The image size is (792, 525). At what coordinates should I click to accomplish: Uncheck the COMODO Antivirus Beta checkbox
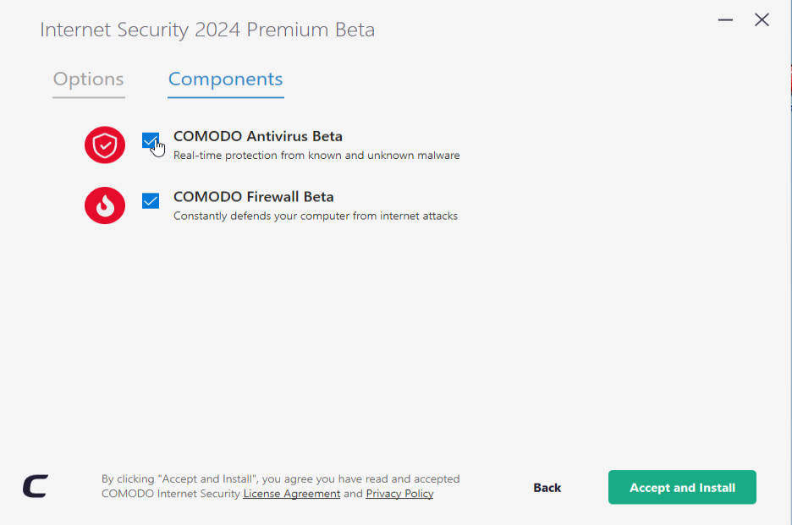[x=151, y=140]
